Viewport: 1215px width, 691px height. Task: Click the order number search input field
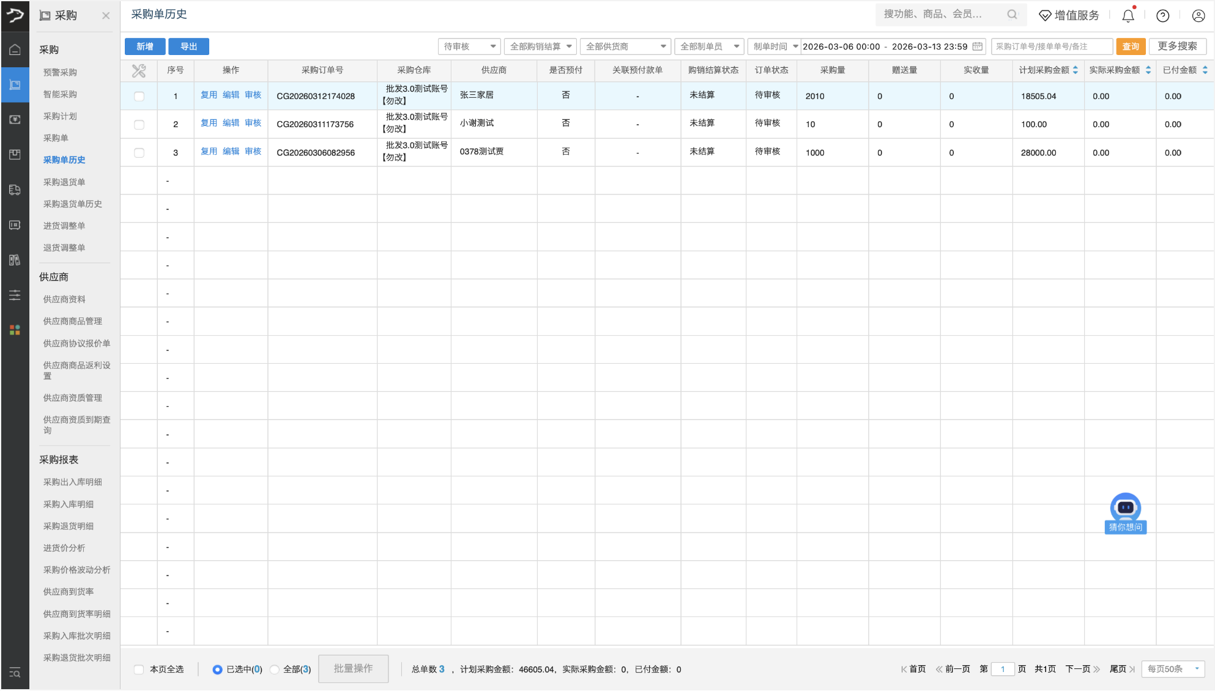tap(1051, 46)
